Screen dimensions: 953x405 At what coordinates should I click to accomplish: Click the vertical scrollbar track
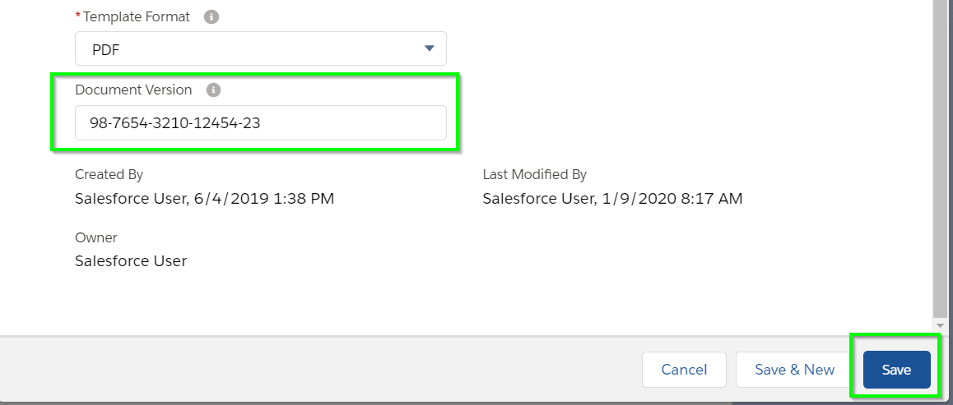pos(940,158)
